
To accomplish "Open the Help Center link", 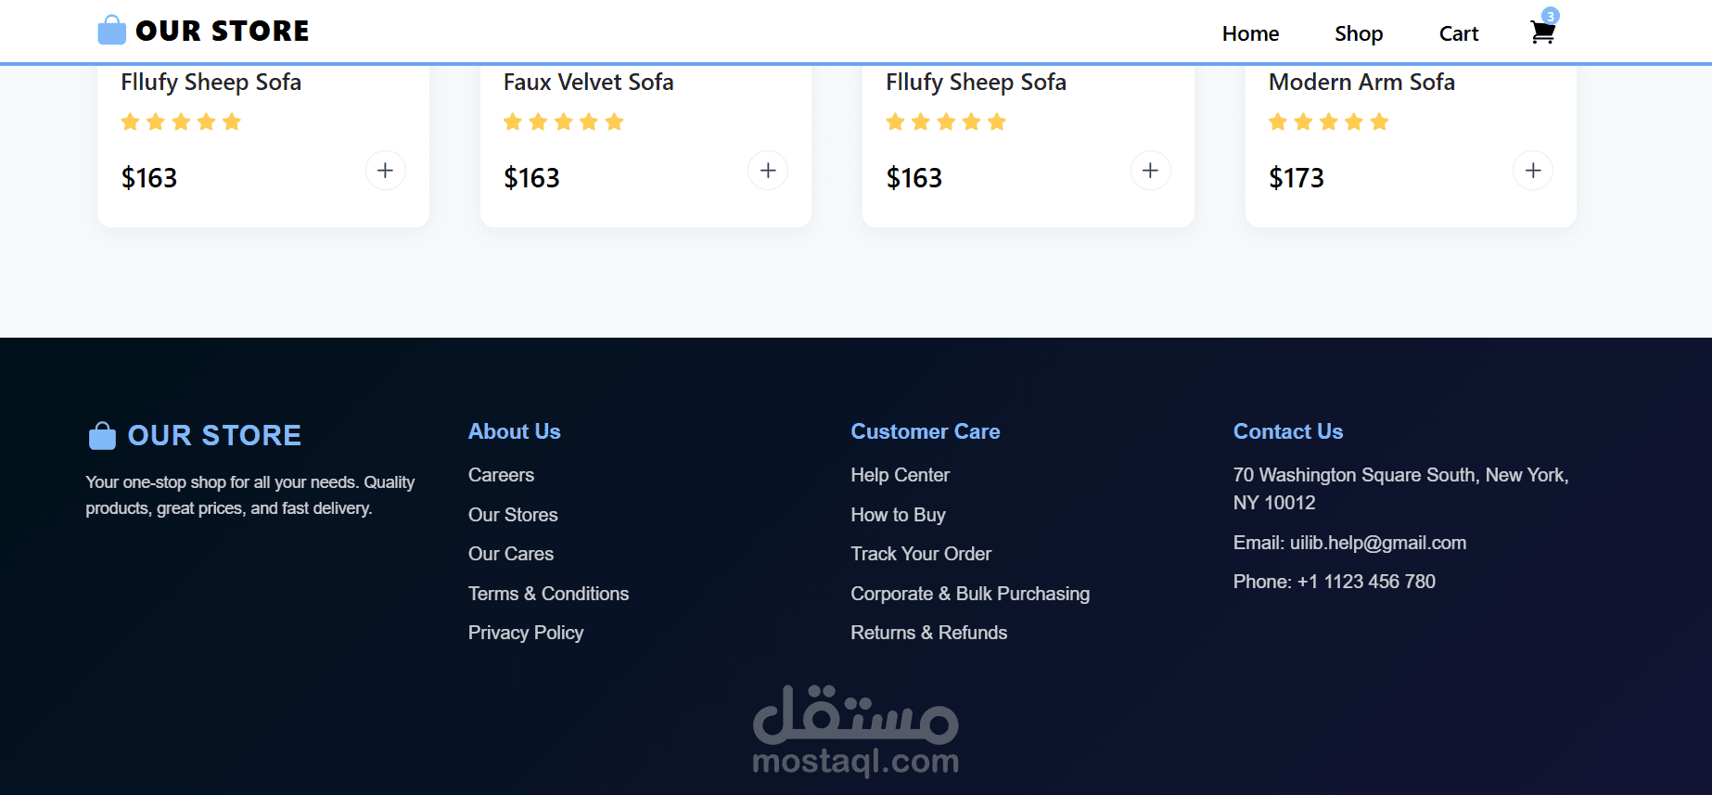I will point(900,475).
